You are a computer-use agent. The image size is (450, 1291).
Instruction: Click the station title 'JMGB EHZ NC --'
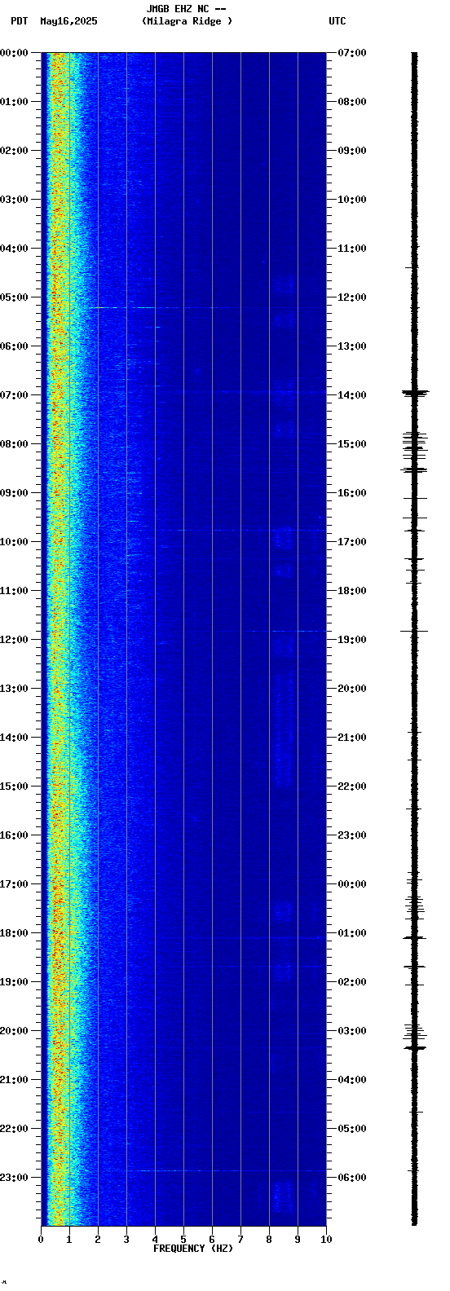click(x=186, y=9)
